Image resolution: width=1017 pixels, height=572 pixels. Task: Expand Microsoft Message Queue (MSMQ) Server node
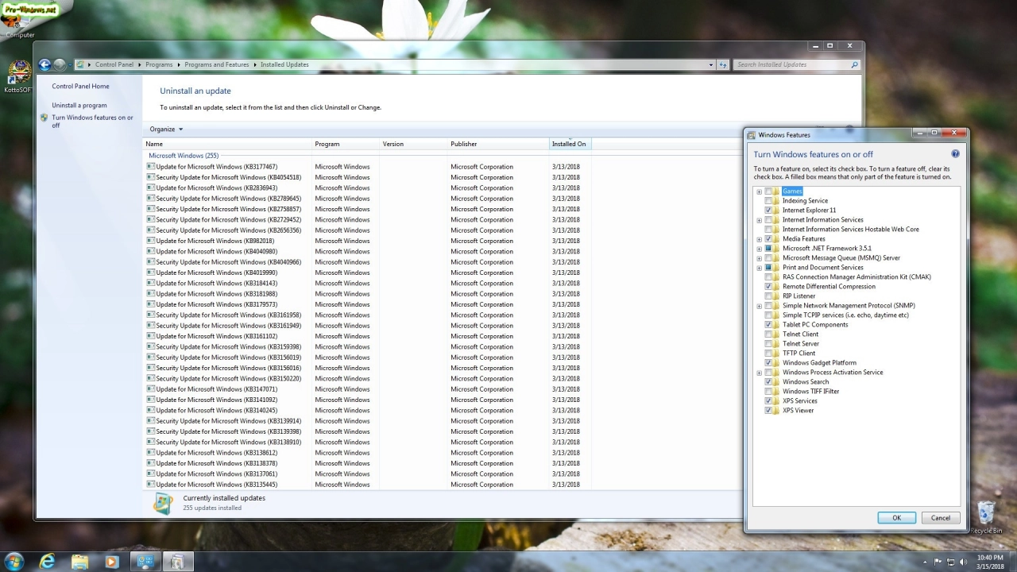[759, 258]
